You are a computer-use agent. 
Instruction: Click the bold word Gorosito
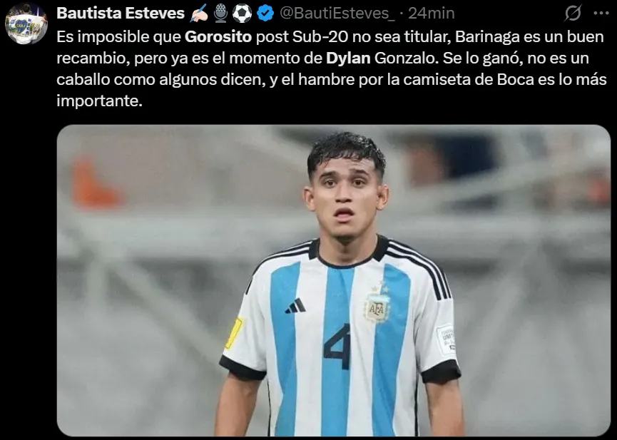(218, 36)
